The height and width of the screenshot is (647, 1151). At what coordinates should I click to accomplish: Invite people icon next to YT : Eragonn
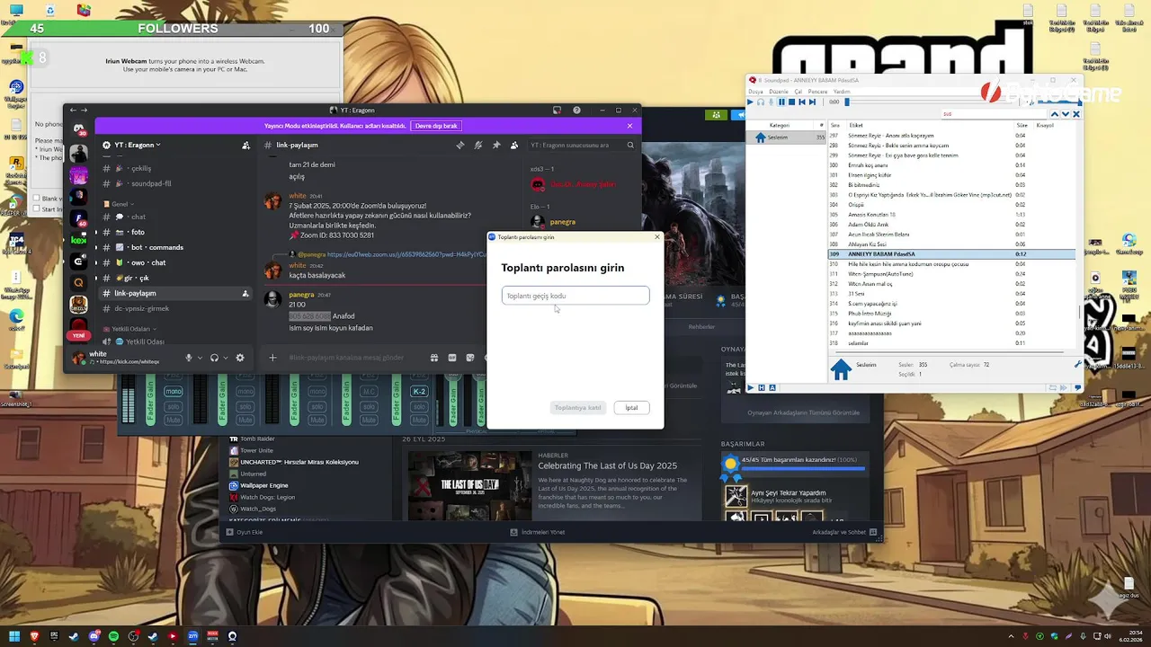point(245,145)
